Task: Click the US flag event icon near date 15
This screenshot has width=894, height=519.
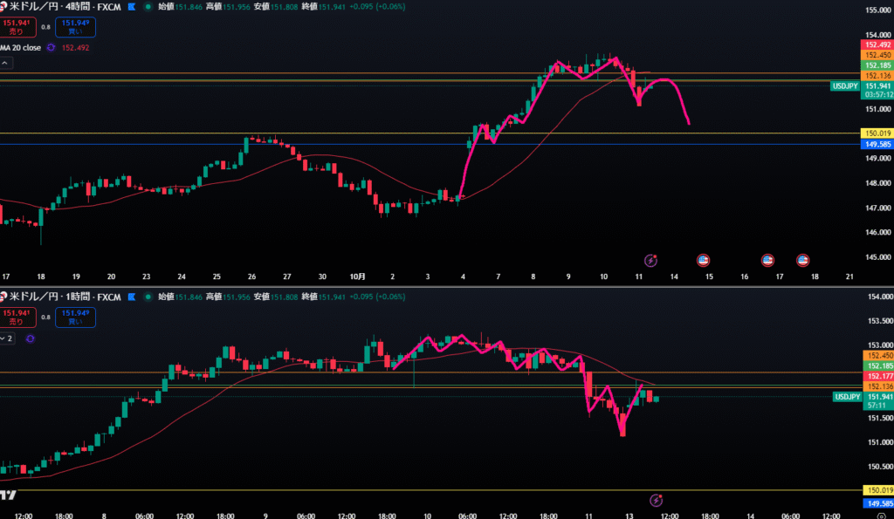Action: (x=703, y=260)
